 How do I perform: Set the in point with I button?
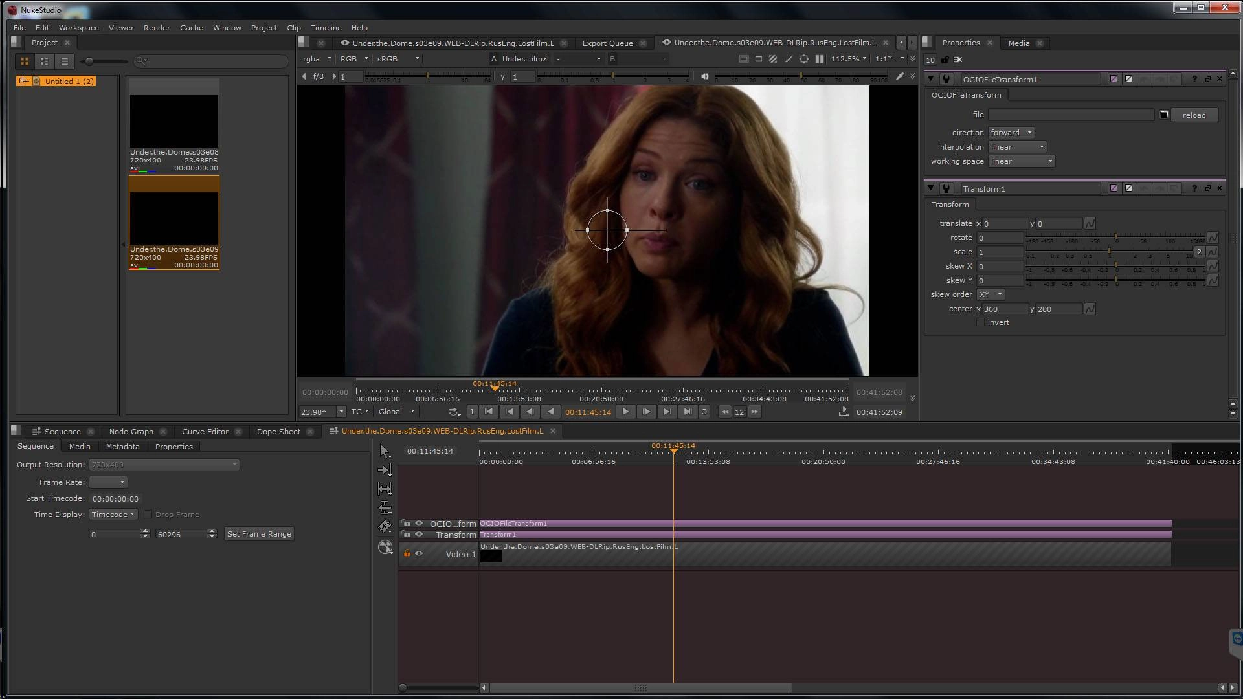(x=472, y=412)
